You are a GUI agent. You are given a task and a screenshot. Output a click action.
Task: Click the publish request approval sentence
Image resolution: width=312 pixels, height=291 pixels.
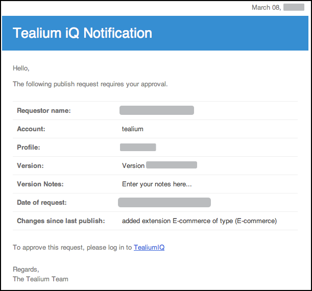[90, 84]
